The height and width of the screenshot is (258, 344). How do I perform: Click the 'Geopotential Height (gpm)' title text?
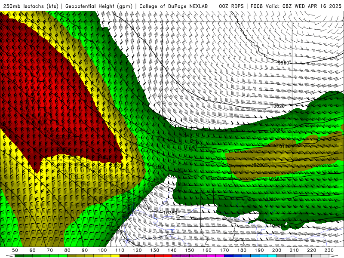coord(99,6)
